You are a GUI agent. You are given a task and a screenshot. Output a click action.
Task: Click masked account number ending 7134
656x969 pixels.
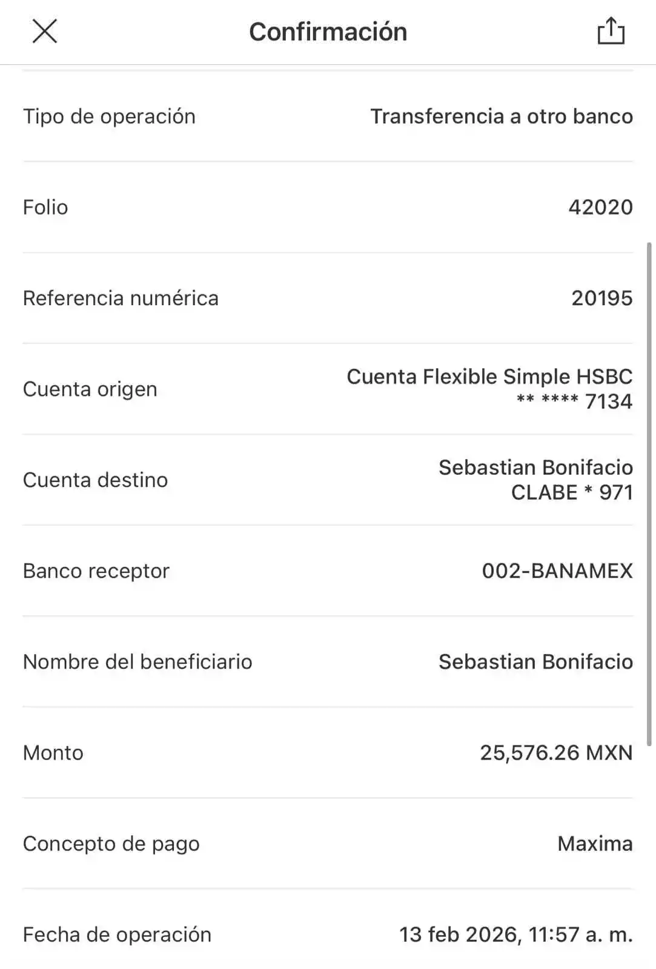[574, 402]
